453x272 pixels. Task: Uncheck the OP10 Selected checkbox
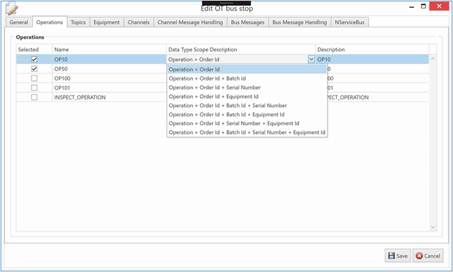[x=34, y=59]
